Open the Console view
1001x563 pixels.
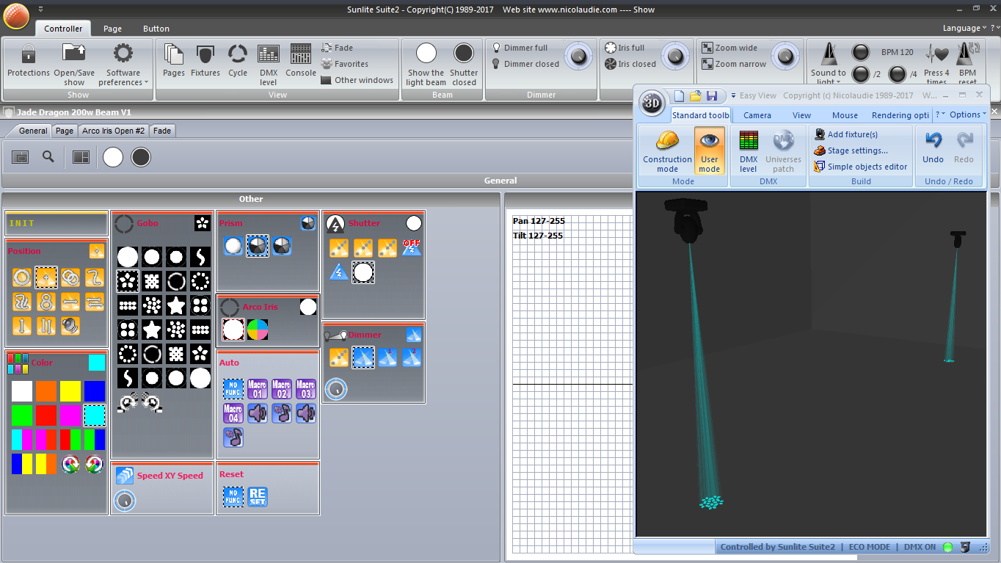(301, 54)
